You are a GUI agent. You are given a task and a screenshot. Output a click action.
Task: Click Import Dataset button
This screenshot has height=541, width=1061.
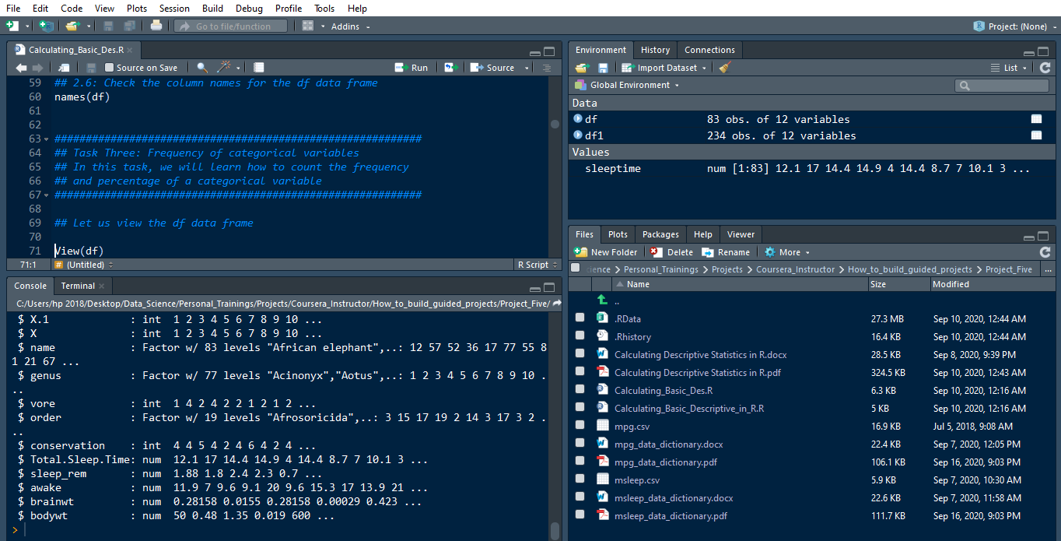tap(667, 68)
